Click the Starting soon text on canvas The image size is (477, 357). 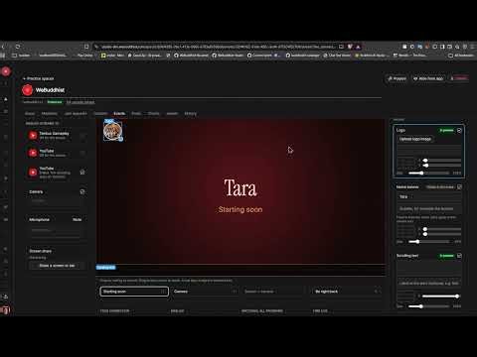click(x=240, y=209)
